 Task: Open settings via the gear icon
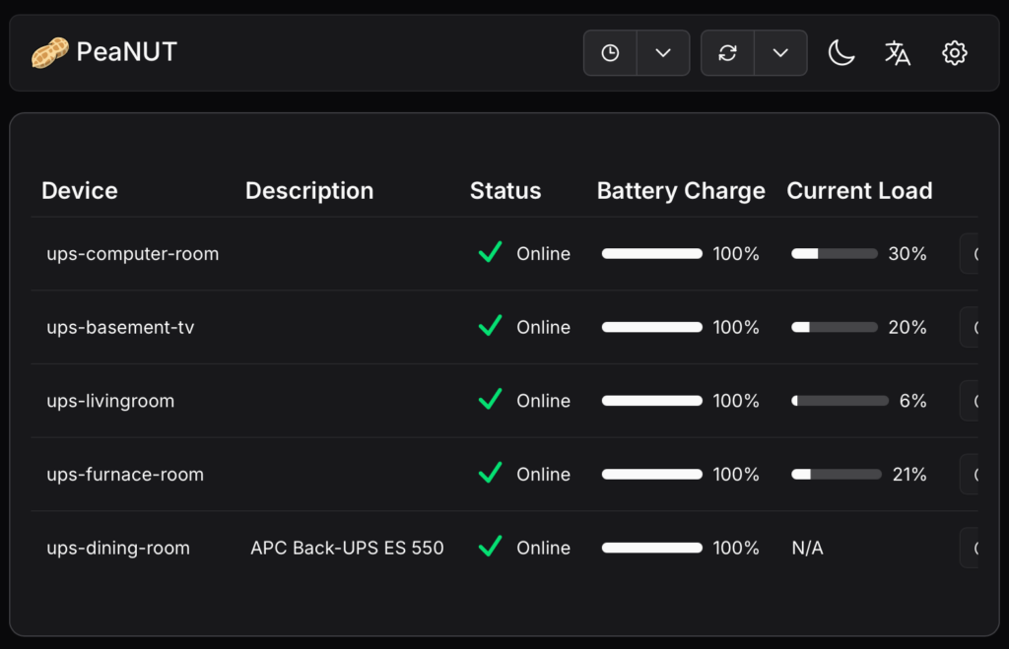pyautogui.click(x=954, y=53)
